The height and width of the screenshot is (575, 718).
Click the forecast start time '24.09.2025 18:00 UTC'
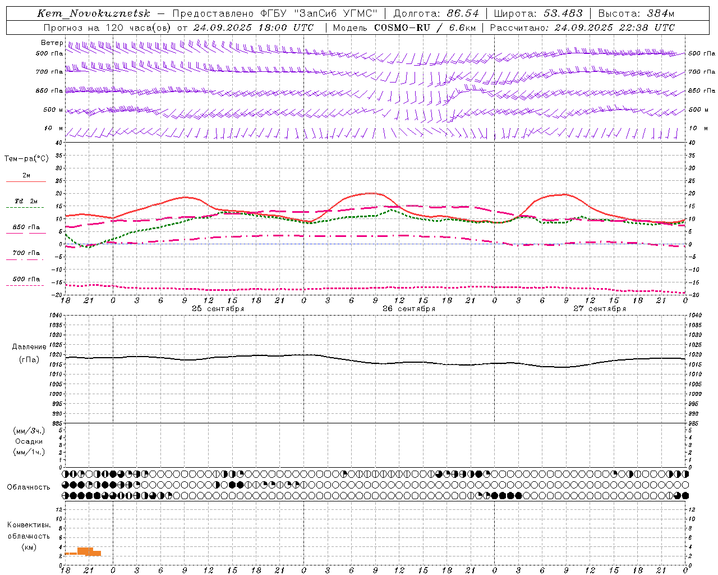tap(254, 28)
